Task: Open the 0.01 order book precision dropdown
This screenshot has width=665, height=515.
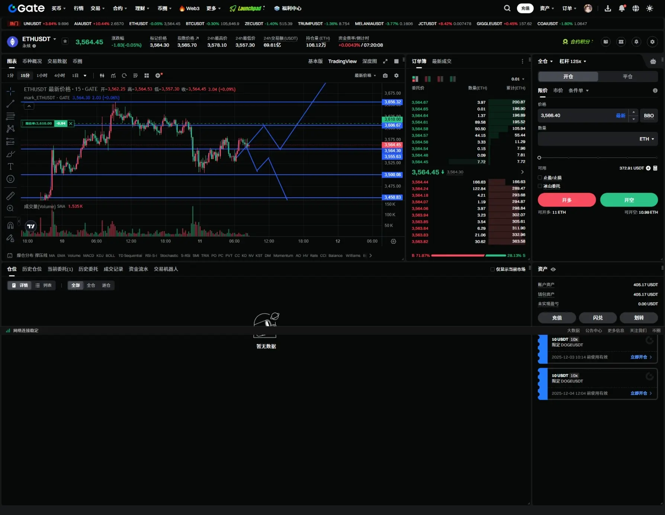Action: (518, 79)
